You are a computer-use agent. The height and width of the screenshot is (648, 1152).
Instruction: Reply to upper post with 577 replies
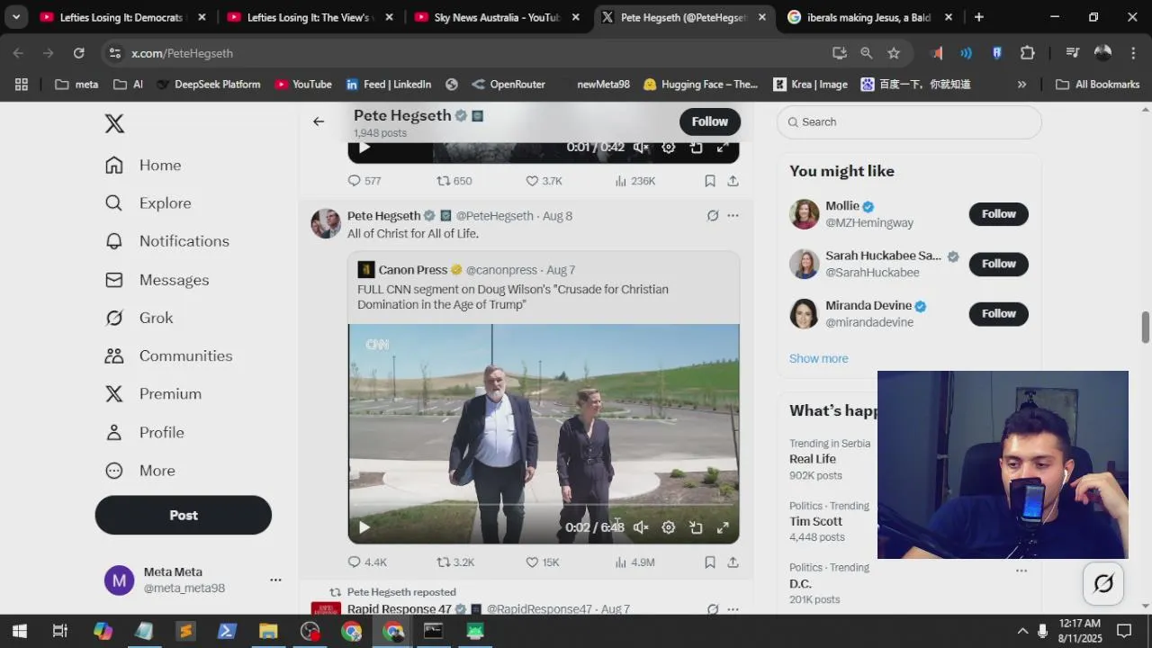[x=364, y=181]
